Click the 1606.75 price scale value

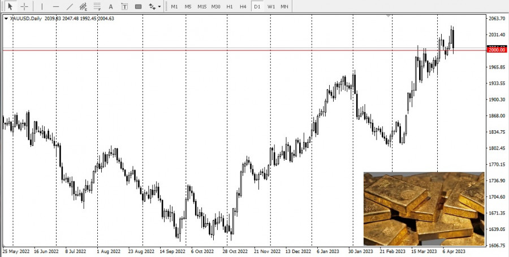tap(497, 245)
